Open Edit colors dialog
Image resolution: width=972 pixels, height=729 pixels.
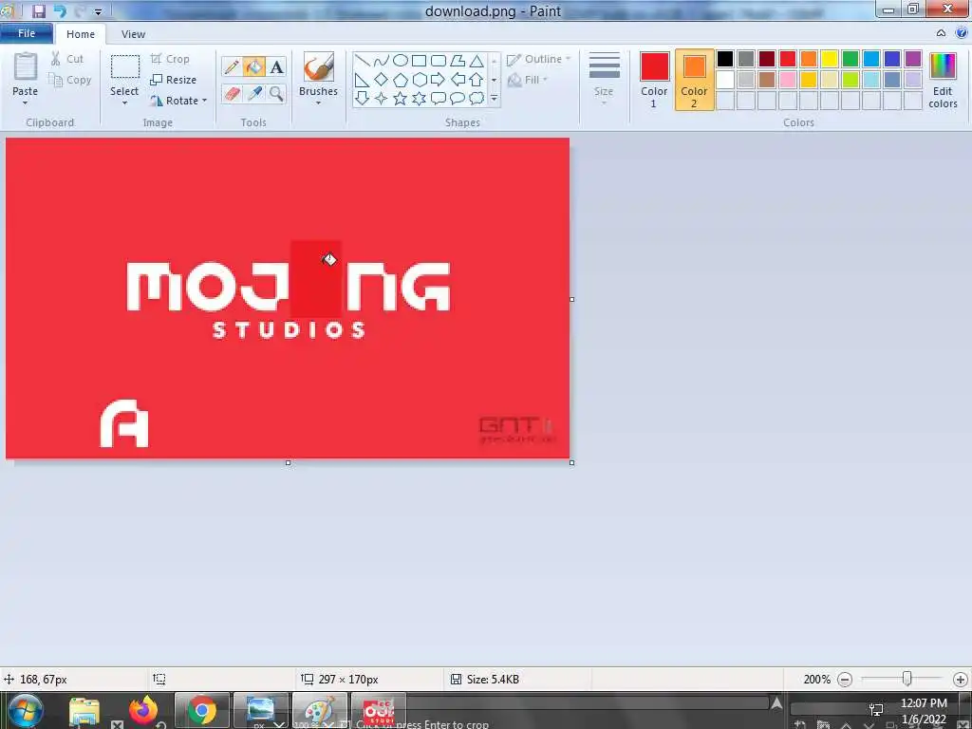coord(943,80)
